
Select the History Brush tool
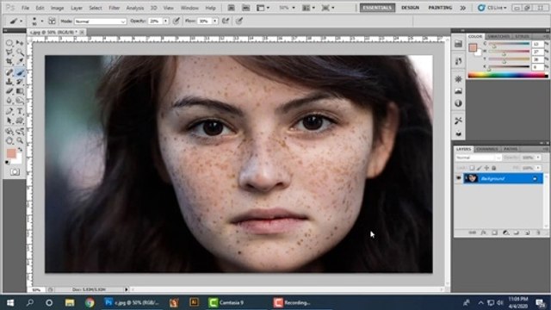coord(20,82)
